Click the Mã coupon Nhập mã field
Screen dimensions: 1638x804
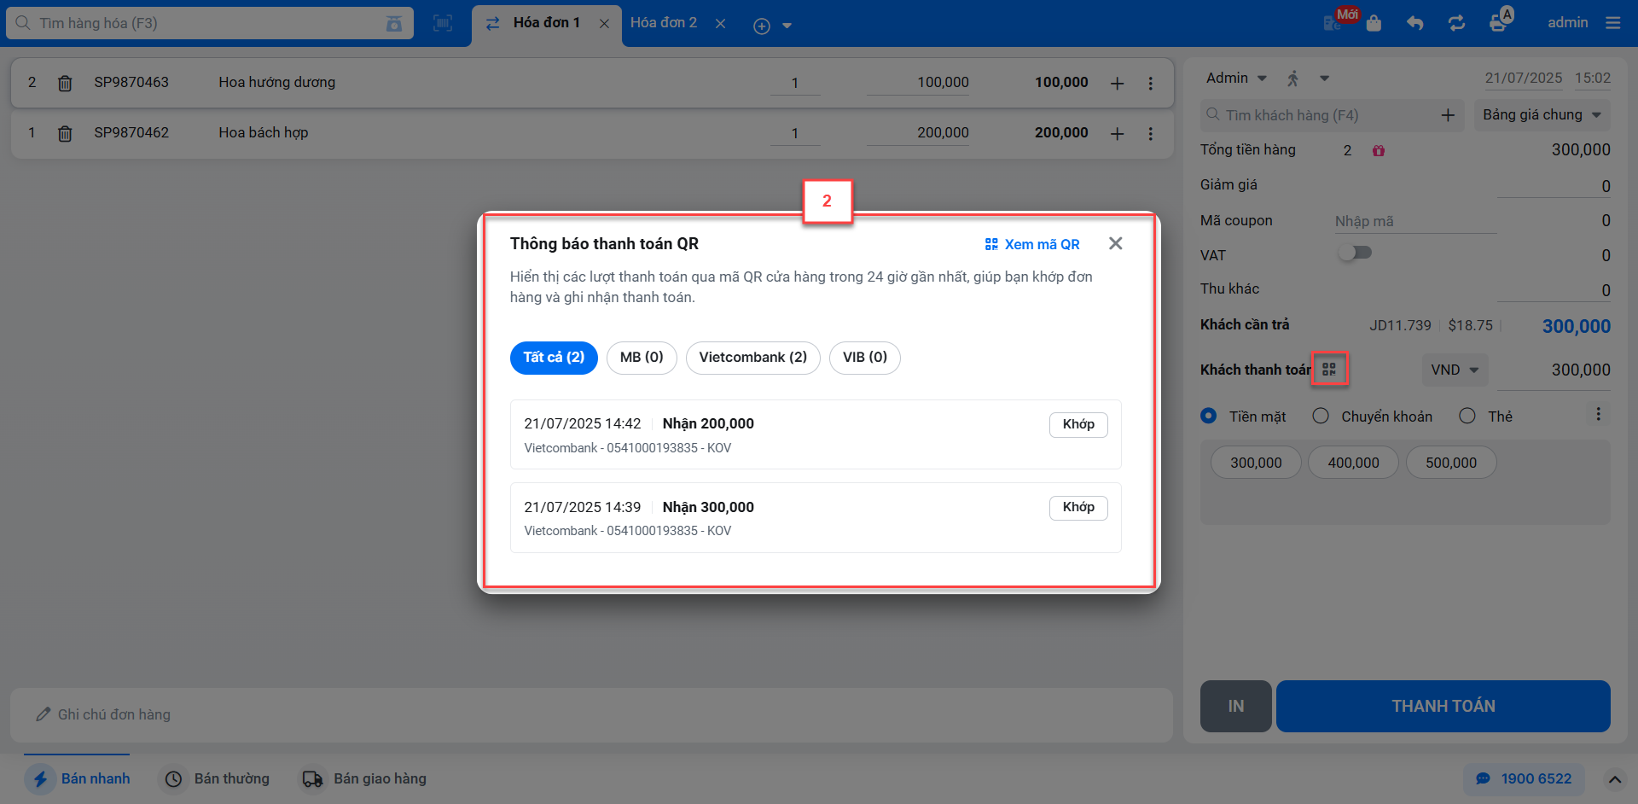point(1415,221)
